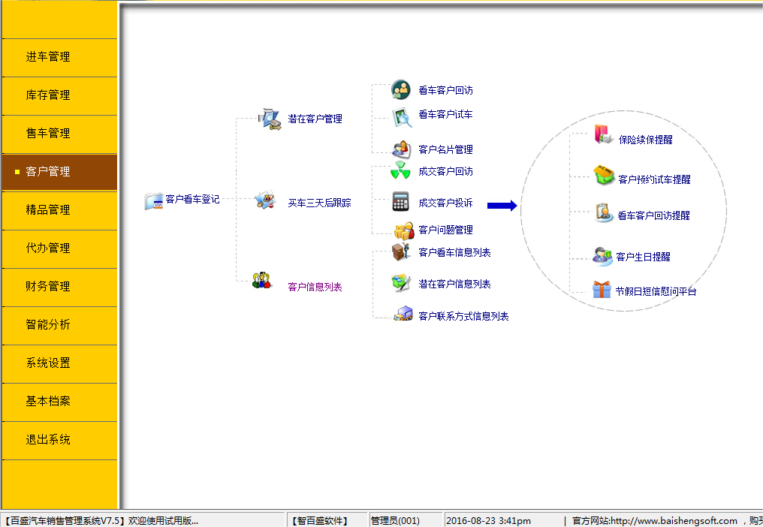Click the official website URL in status bar
Viewport: 763px width, 527px height.
click(x=674, y=521)
